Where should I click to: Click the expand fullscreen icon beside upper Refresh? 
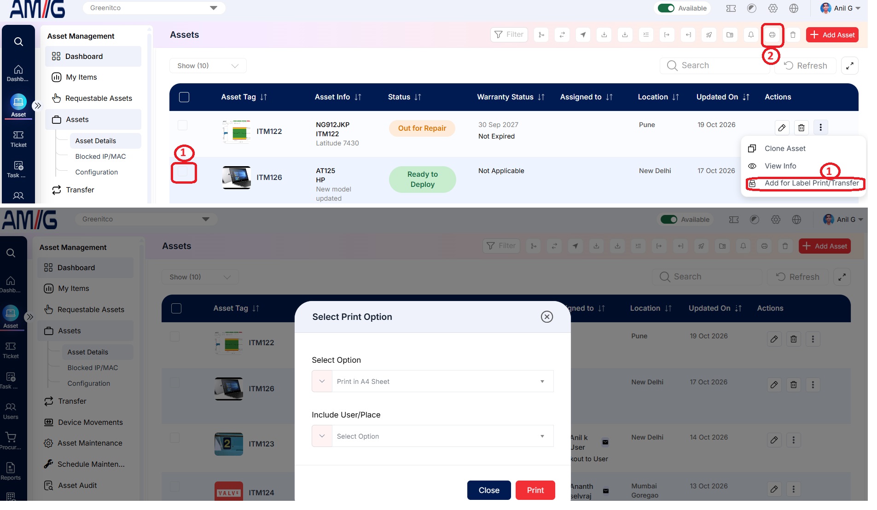click(x=849, y=66)
